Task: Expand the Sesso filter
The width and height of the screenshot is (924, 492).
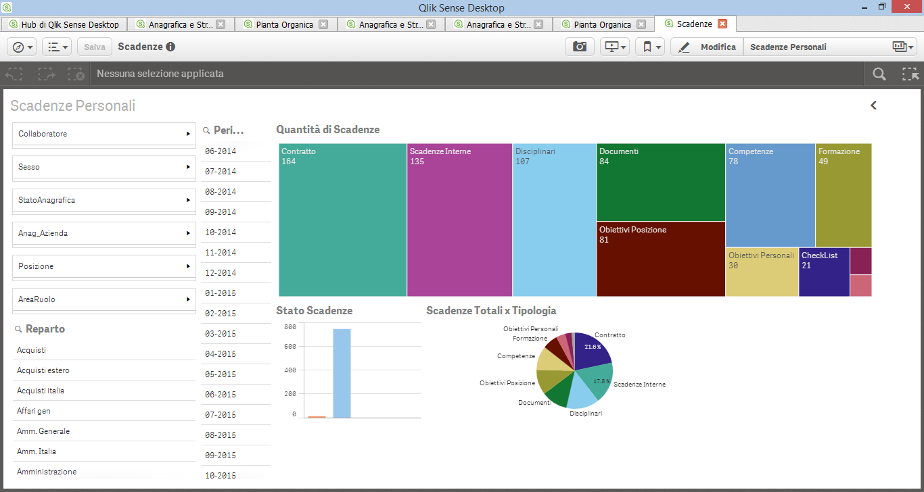Action: [x=104, y=167]
